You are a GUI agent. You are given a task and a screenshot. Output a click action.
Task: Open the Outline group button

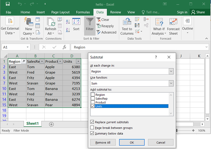click(187, 25)
